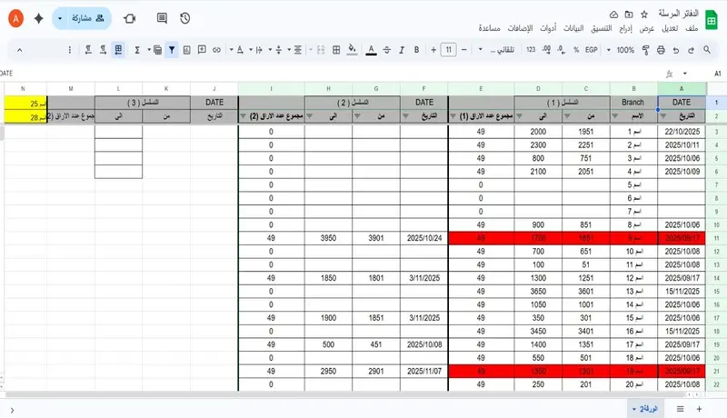This screenshot has height=418, width=727.
Task: Increase decimal places
Action: pyautogui.click(x=546, y=50)
